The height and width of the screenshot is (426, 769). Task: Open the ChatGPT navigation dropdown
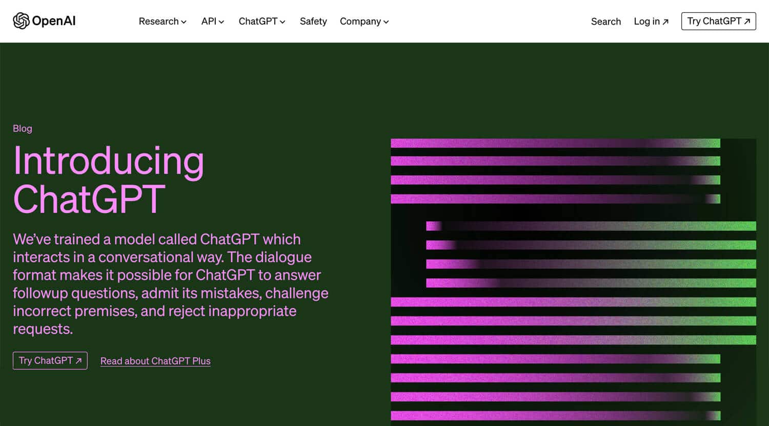point(262,22)
